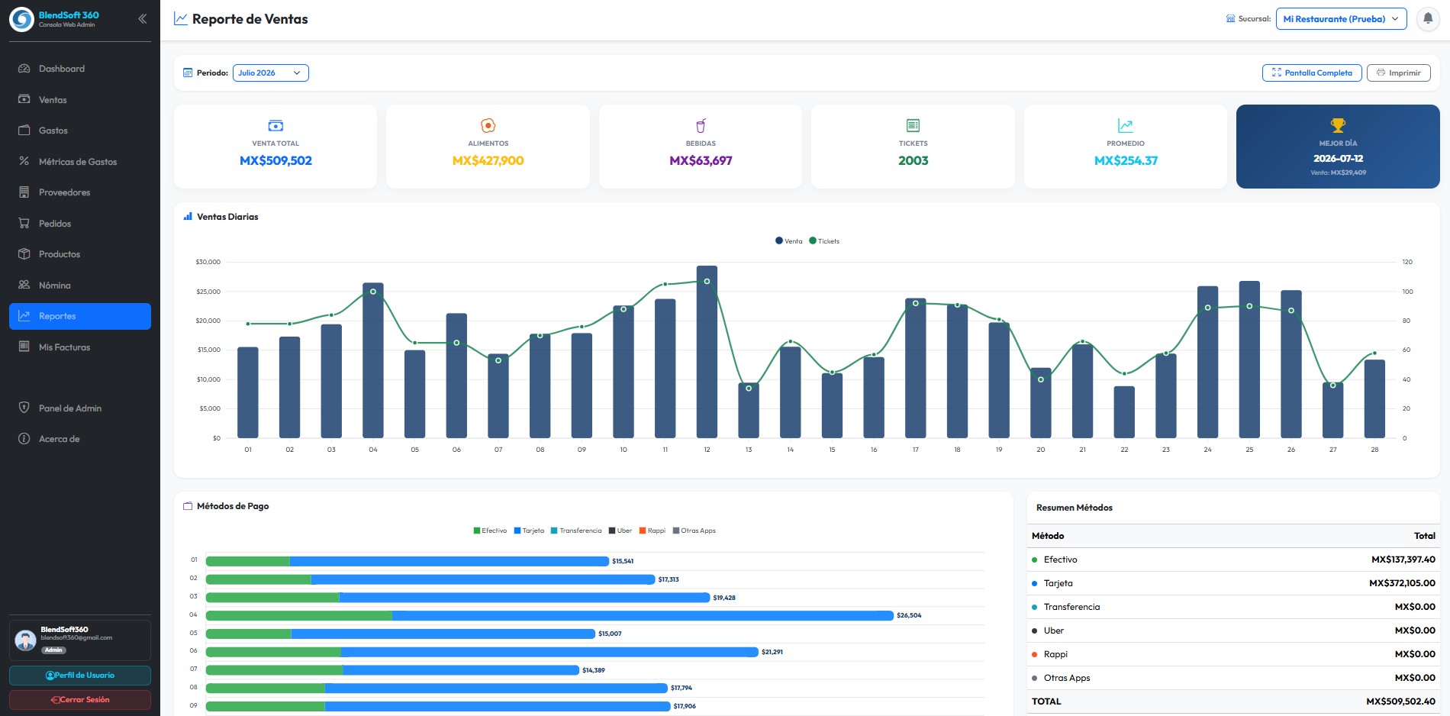The image size is (1450, 716).
Task: Click the Ventas cash icon in sidebar
Action: click(24, 100)
